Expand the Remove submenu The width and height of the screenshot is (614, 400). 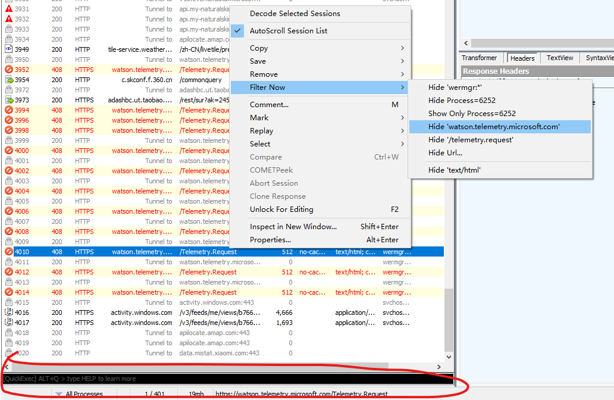[320, 74]
